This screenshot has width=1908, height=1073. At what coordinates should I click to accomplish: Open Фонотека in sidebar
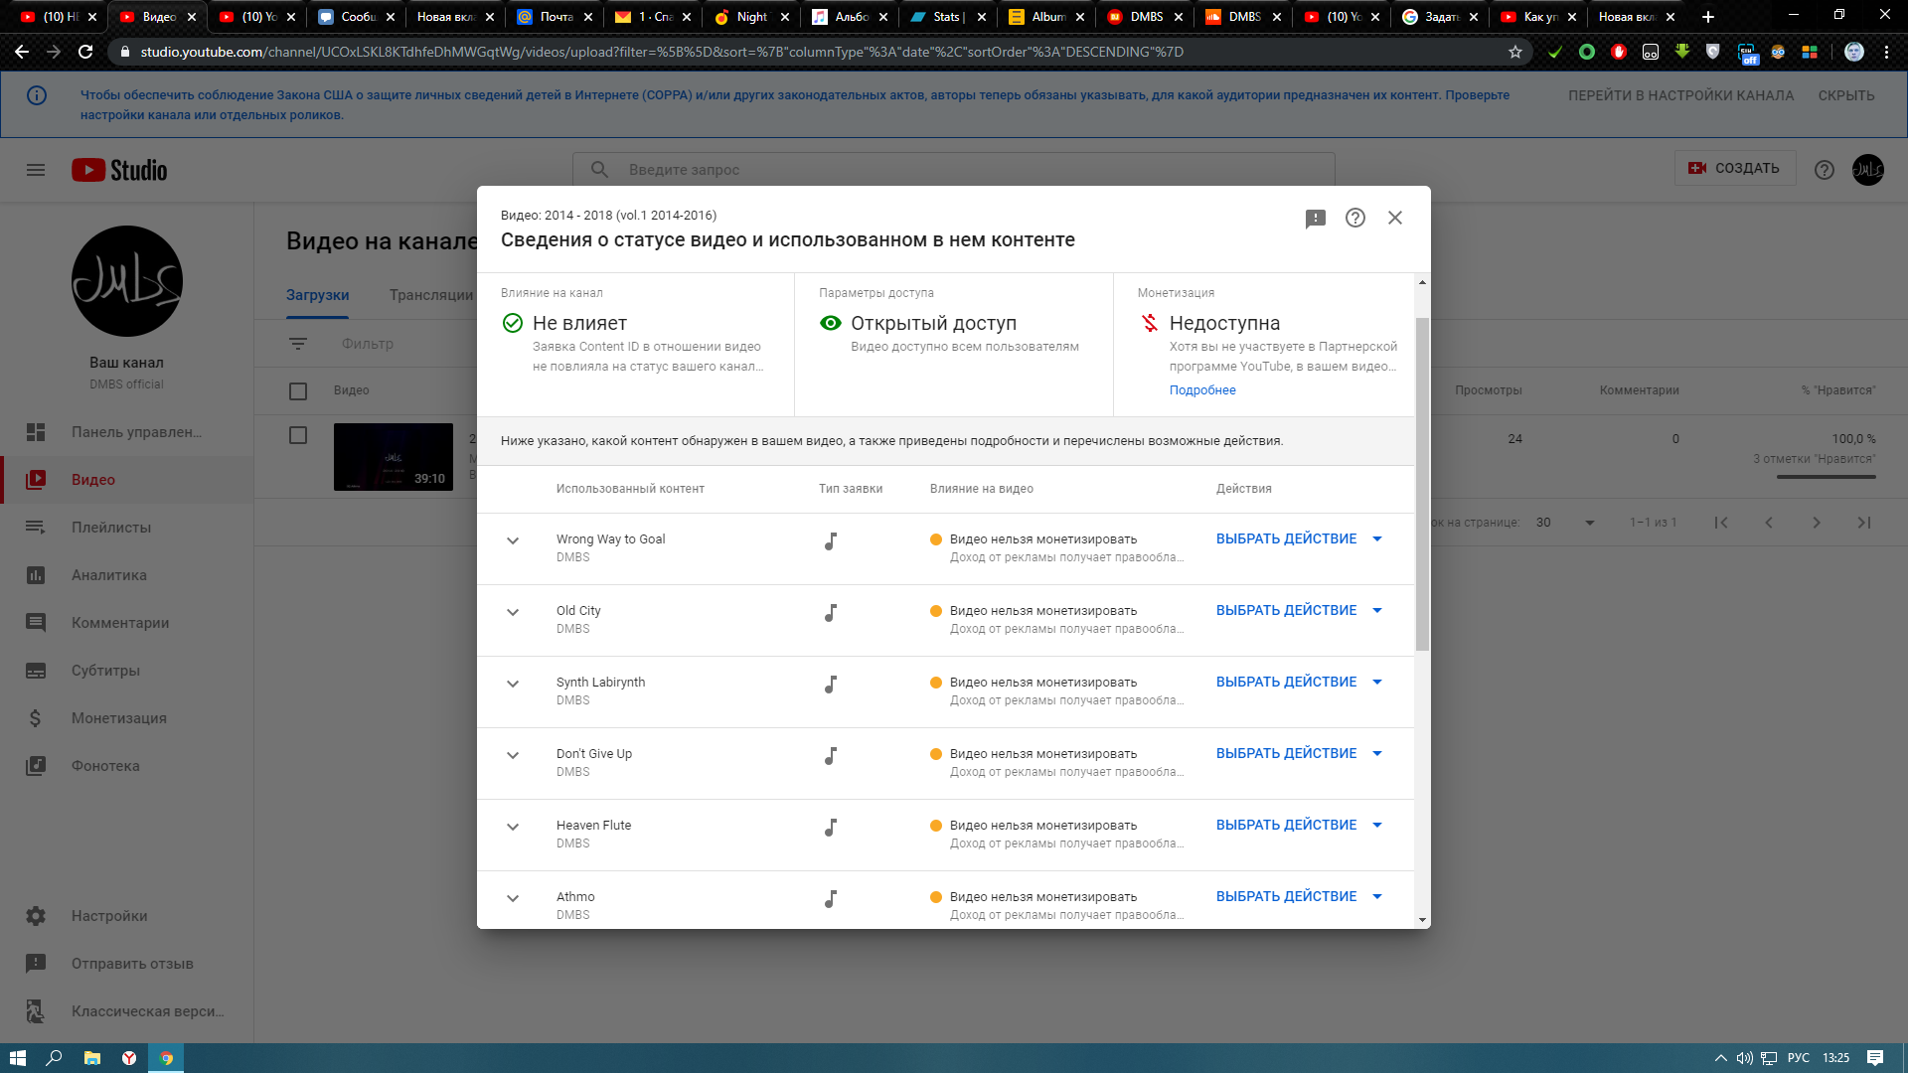tap(127, 766)
